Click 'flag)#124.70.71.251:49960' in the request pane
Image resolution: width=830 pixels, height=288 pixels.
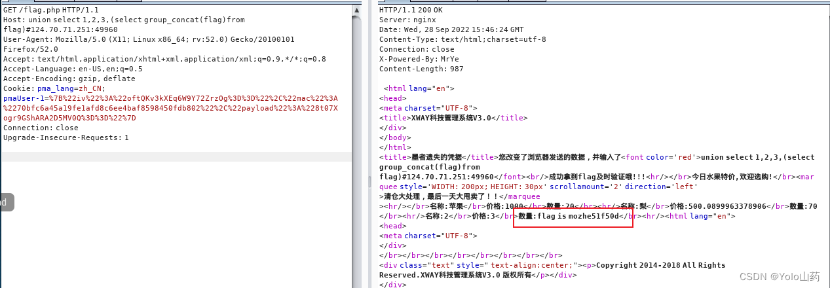[x=60, y=29]
